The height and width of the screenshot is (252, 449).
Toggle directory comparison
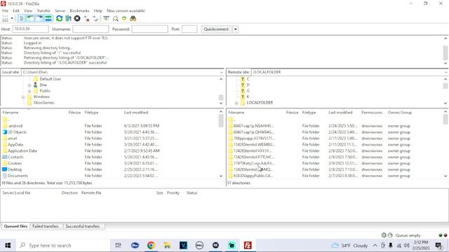point(115,19)
